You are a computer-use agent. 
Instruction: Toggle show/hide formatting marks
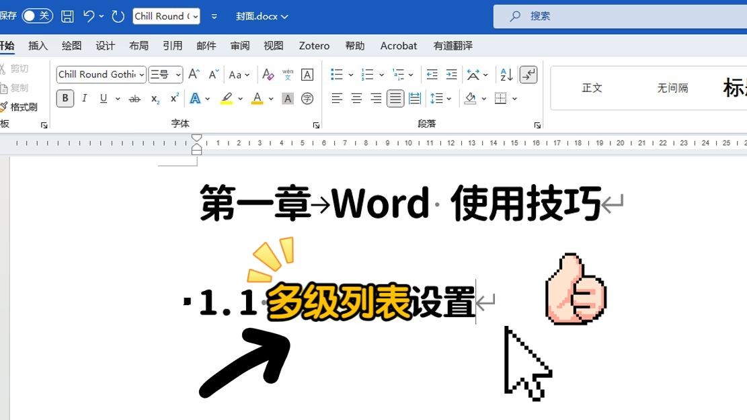pyautogui.click(x=528, y=75)
